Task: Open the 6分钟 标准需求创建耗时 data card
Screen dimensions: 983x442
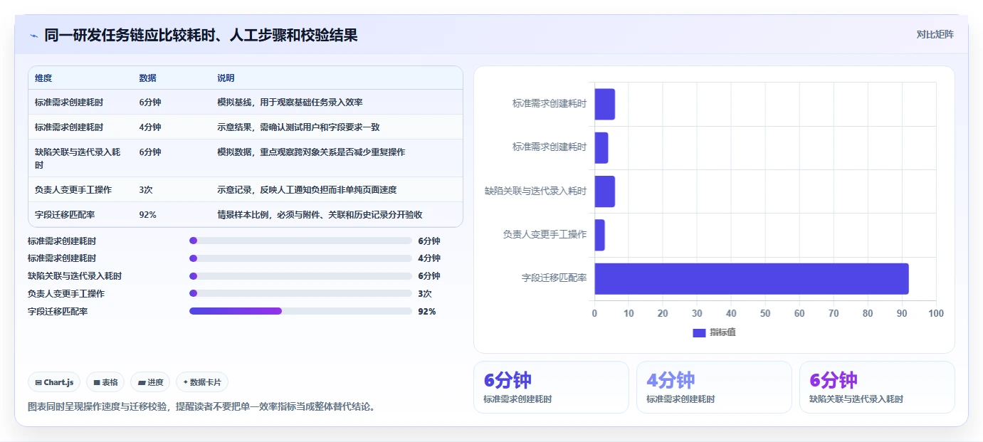Action: tap(551, 387)
